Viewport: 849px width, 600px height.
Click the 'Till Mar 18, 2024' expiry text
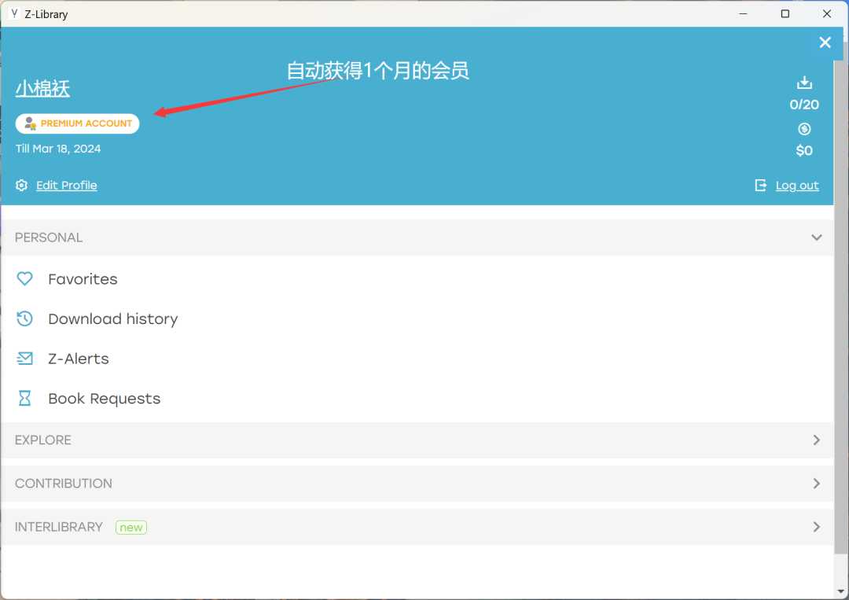point(58,149)
